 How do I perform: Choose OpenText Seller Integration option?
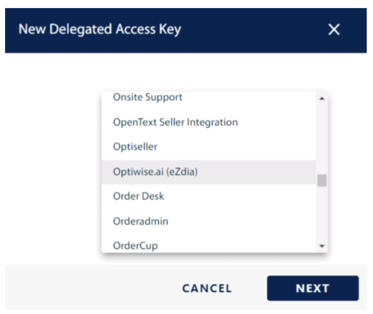pos(175,122)
